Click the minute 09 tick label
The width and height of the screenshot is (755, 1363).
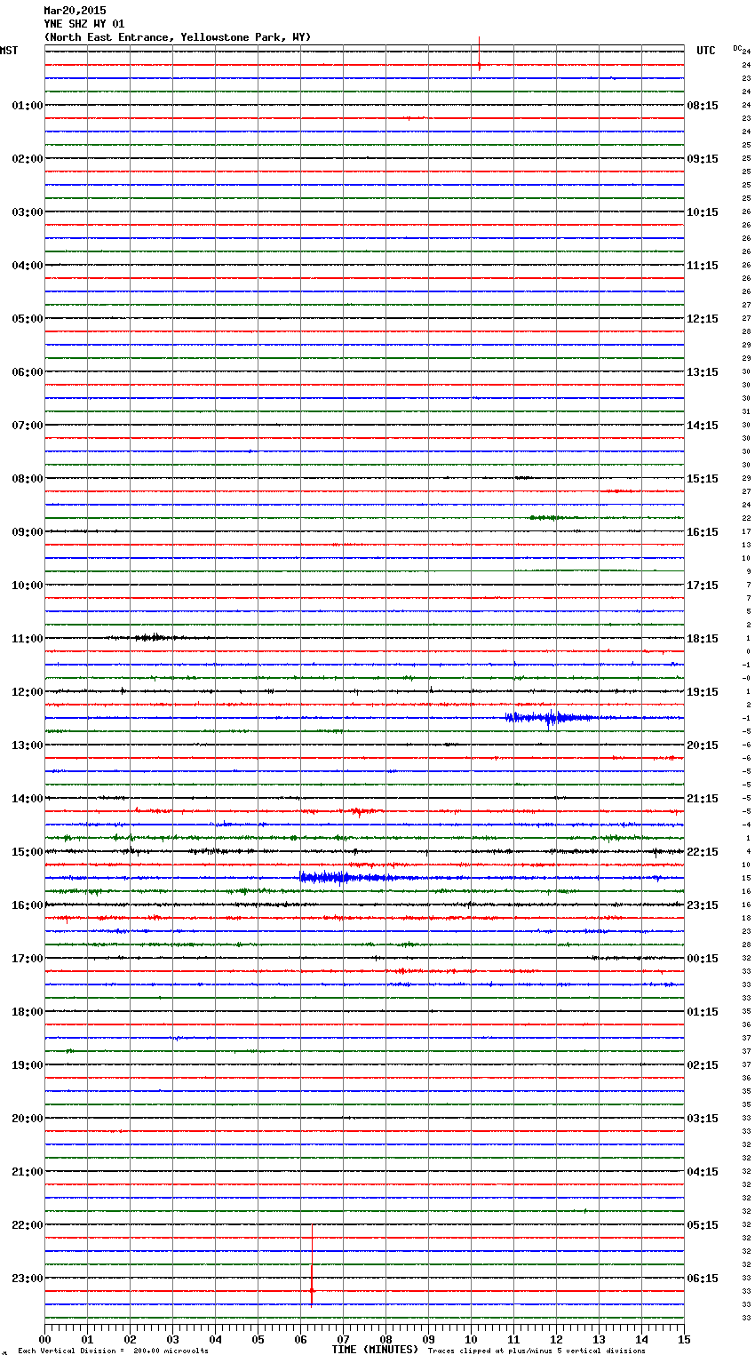428,1339
